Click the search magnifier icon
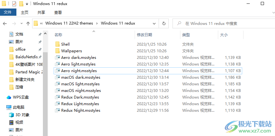Image resolution: width=275 pixels, height=136 pixels. pyautogui.click(x=179, y=23)
